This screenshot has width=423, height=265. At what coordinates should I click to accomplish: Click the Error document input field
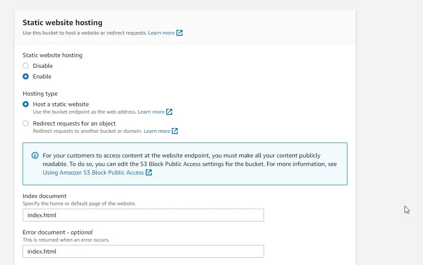click(143, 251)
